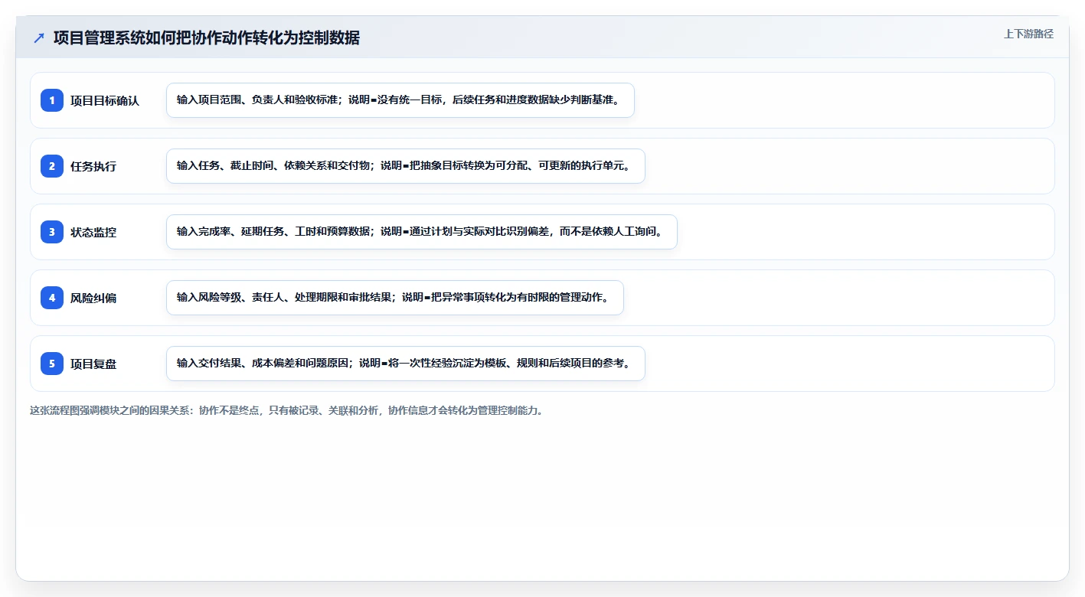Open description box starting 输入任务、截止时间
Image resolution: width=1085 pixels, height=597 pixels.
tap(406, 166)
